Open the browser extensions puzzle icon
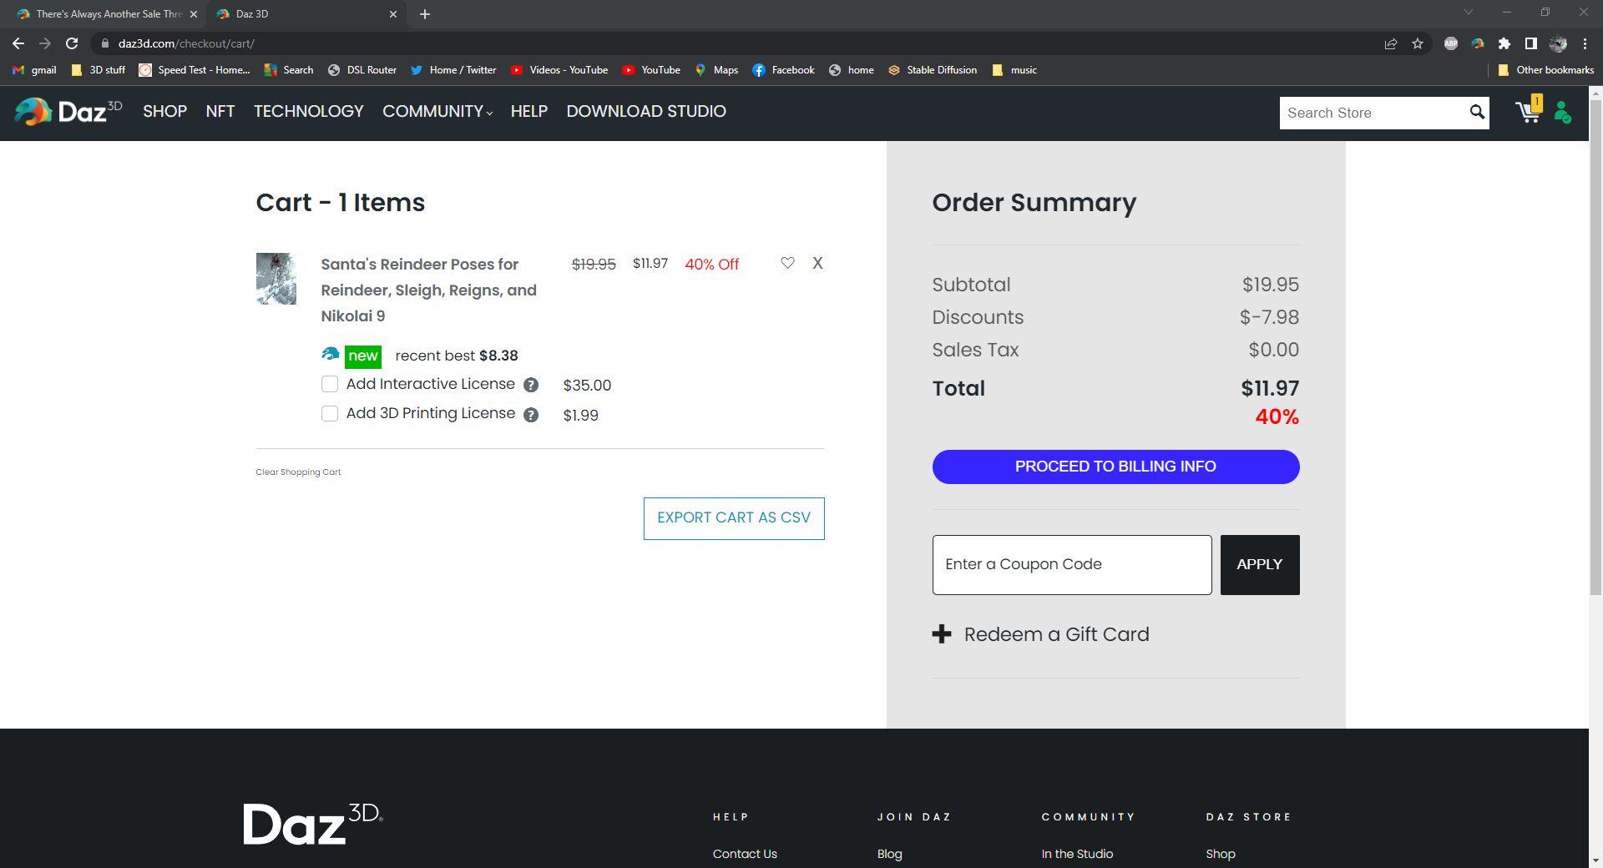Image resolution: width=1603 pixels, height=868 pixels. (1504, 43)
